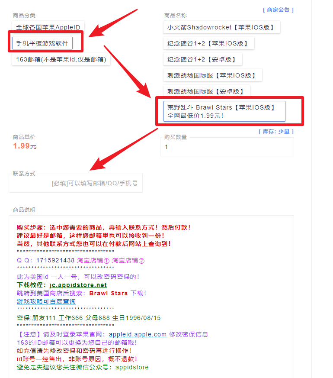Pick 刺激战场国际服 安卓版 product
The height and width of the screenshot is (378, 333).
point(206,91)
